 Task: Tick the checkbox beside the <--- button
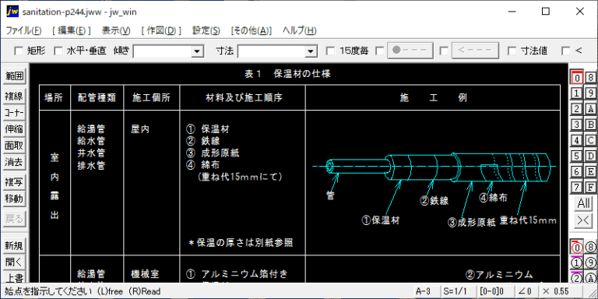coord(444,51)
